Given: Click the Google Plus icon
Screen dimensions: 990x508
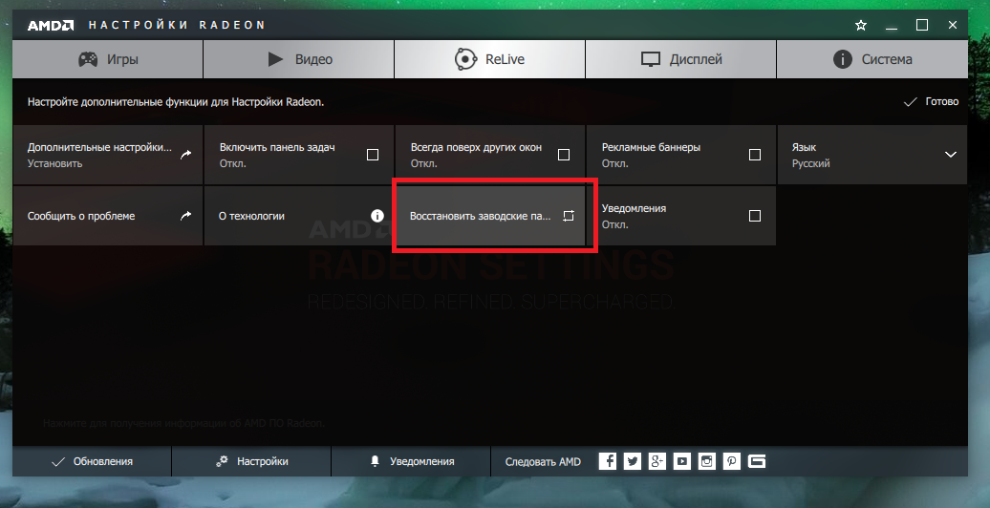Looking at the screenshot, I should click(x=656, y=461).
